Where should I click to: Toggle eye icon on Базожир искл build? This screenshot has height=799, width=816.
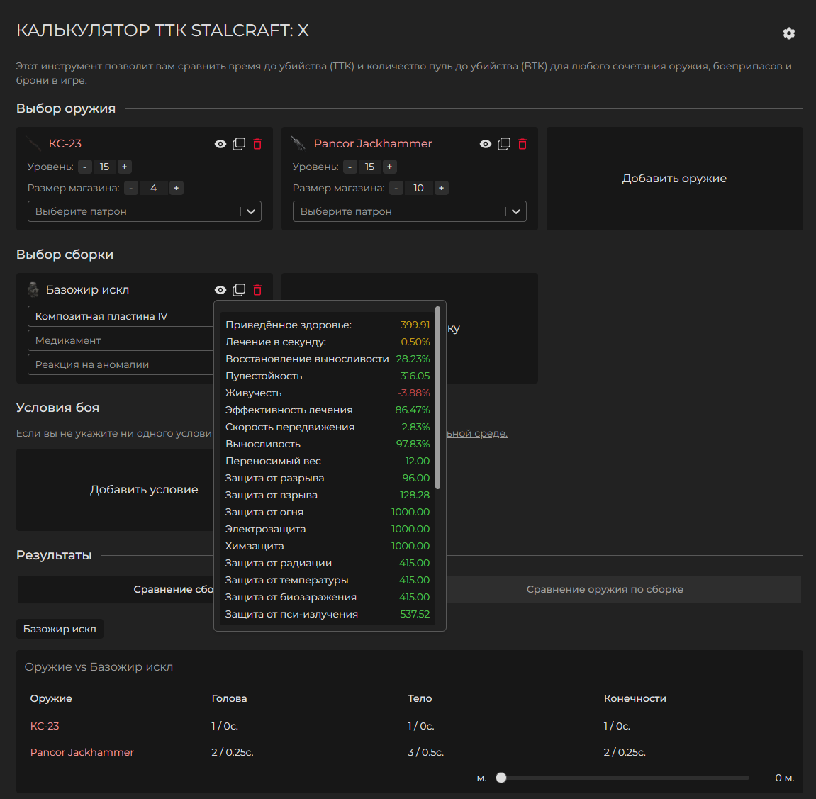click(x=220, y=290)
